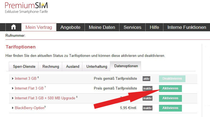Click Aktivieren for the BlackBerry-Option

[170, 108]
